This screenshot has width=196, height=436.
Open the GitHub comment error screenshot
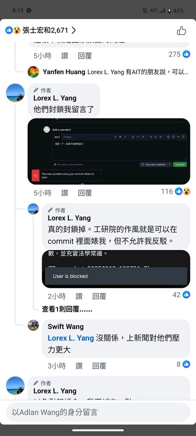(x=109, y=151)
